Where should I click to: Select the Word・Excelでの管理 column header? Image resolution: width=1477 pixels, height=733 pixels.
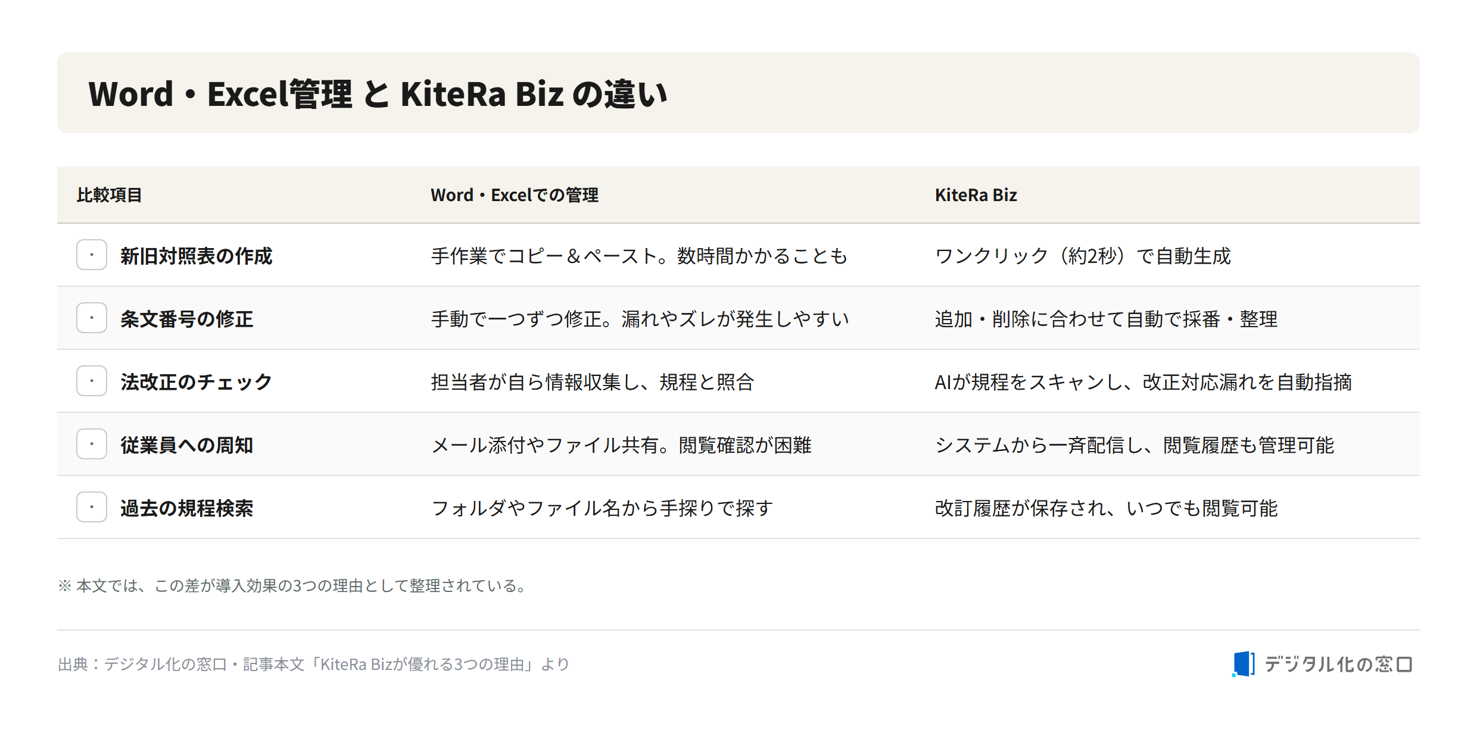pyautogui.click(x=515, y=195)
